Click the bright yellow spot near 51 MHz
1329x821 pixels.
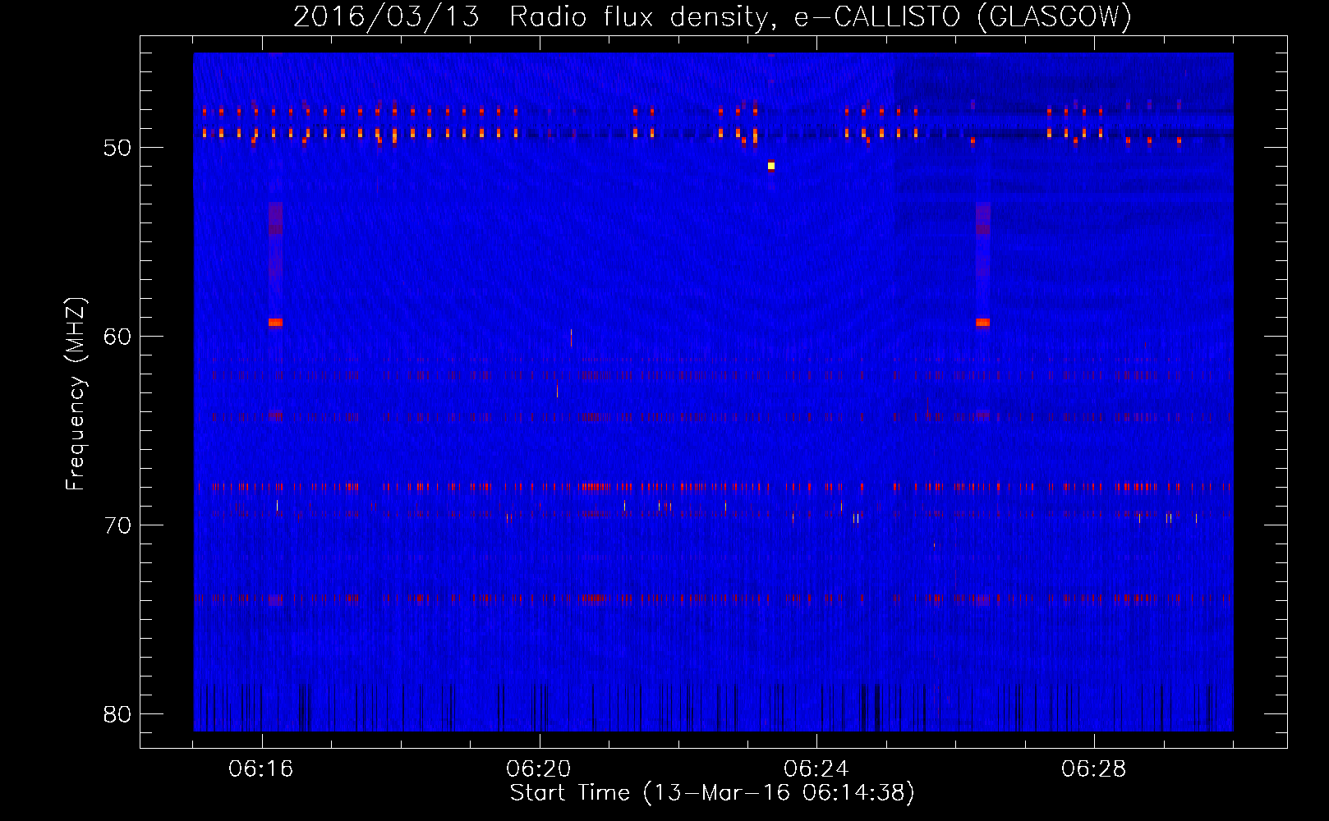click(x=771, y=166)
